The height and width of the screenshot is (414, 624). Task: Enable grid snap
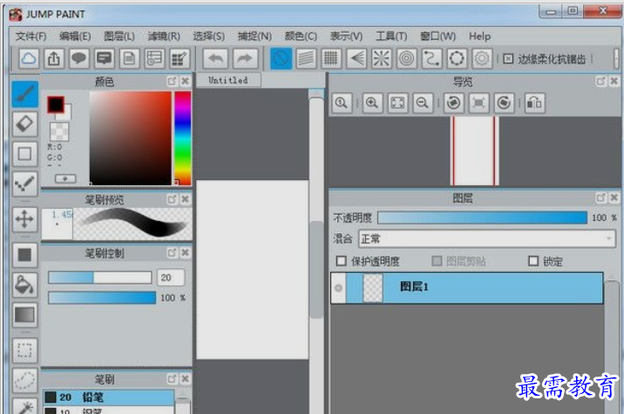(331, 59)
